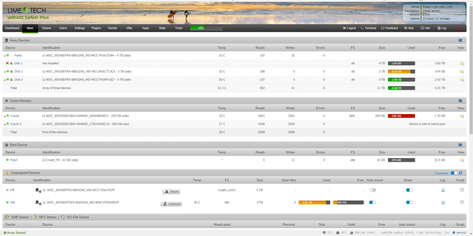Viewport: 473px width, 236px height.
Task: Click the "Not installed" Disk 1 text
Action: 51,63
